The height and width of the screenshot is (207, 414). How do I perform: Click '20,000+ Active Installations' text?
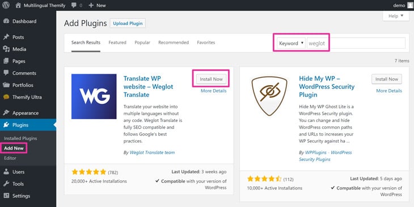pos(99,181)
